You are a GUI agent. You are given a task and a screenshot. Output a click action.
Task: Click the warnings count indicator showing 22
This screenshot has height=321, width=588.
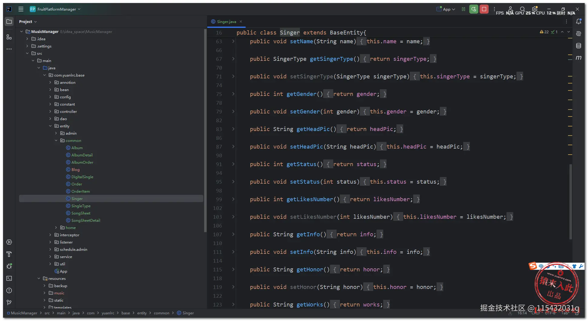(x=544, y=32)
